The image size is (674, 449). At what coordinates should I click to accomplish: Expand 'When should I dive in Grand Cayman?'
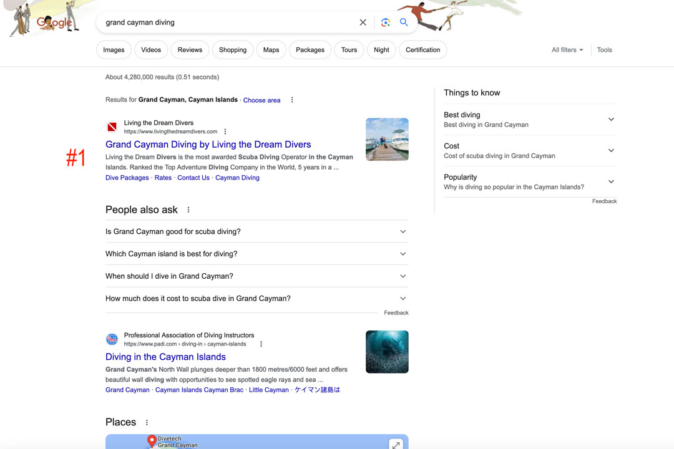click(x=256, y=276)
